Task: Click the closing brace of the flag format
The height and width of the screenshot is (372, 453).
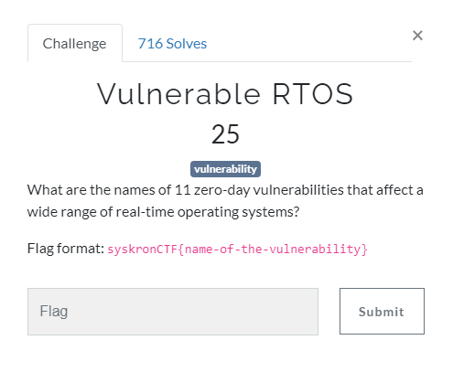Action: tap(364, 250)
